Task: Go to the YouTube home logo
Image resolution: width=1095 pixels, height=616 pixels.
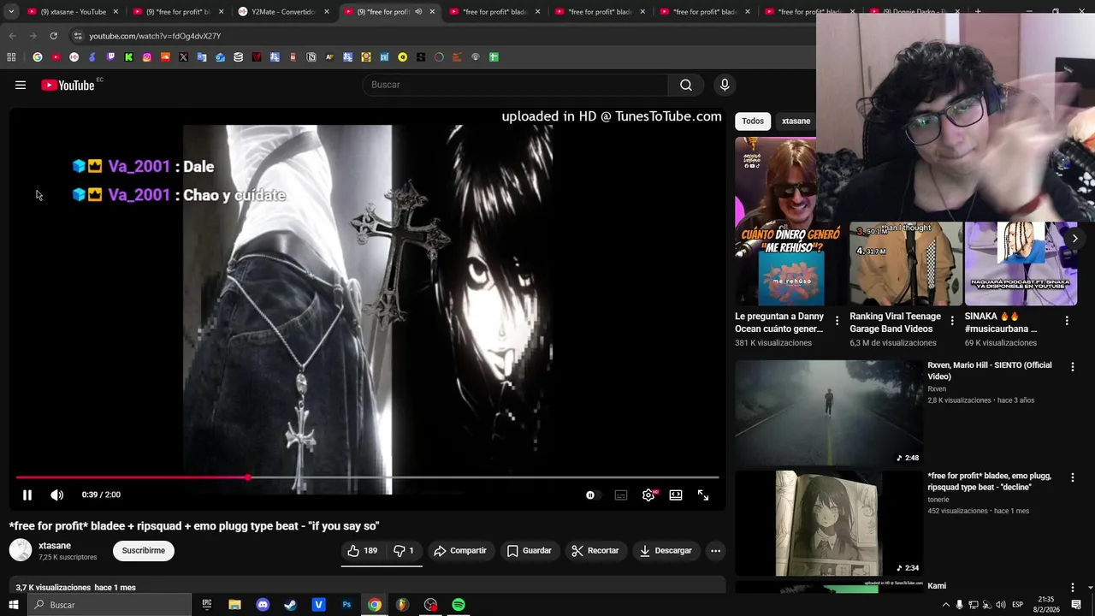Action: pos(68,85)
